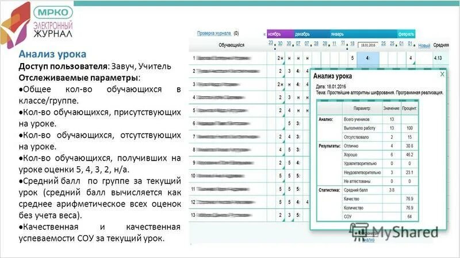Click average grade 4.13 for student 1
This screenshot has height=258, width=460.
pos(438,58)
